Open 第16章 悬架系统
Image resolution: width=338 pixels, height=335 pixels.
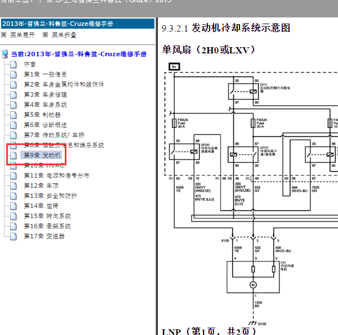[47, 226]
